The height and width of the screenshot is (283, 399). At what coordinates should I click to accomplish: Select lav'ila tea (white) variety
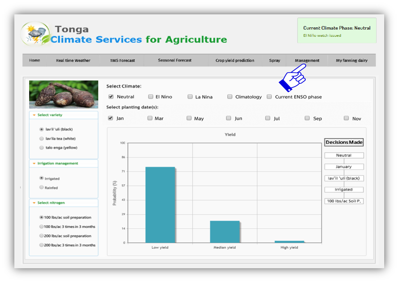(x=41, y=138)
